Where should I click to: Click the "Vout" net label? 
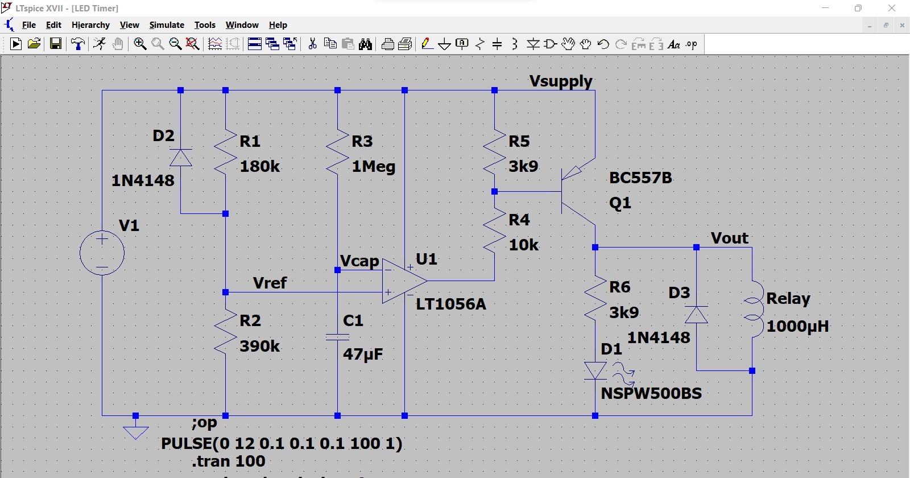coord(730,238)
